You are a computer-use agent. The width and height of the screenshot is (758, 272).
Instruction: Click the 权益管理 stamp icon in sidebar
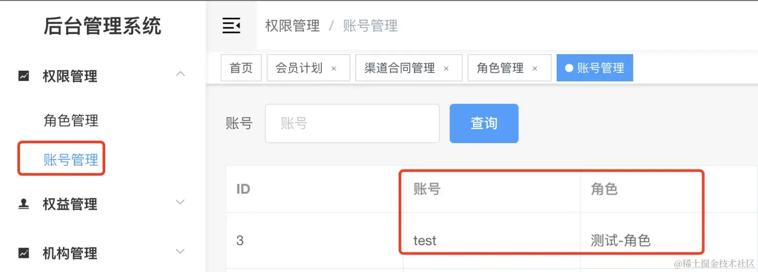click(24, 204)
